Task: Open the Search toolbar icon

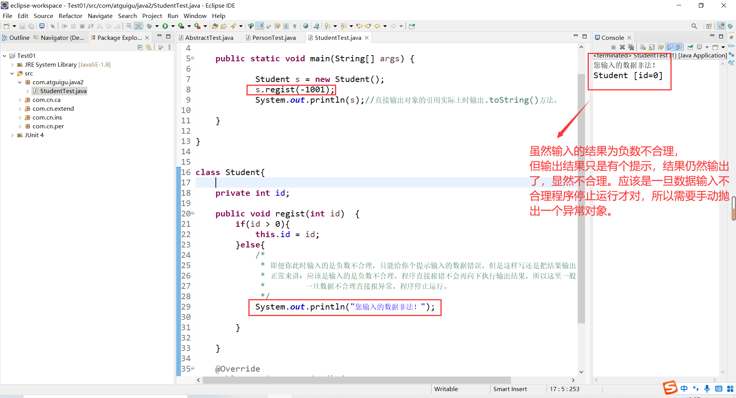Action: [233, 26]
